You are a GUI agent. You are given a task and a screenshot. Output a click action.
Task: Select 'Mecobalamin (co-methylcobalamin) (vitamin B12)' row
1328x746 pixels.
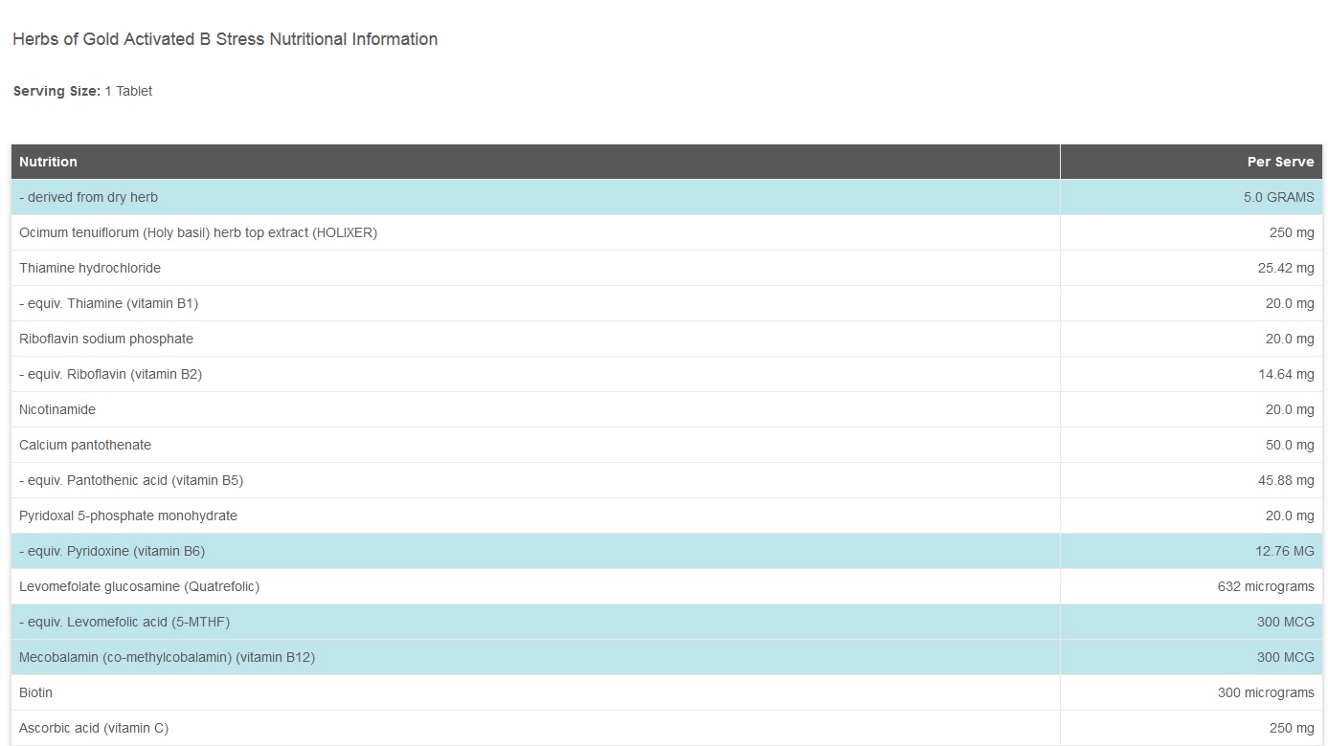[x=666, y=657]
